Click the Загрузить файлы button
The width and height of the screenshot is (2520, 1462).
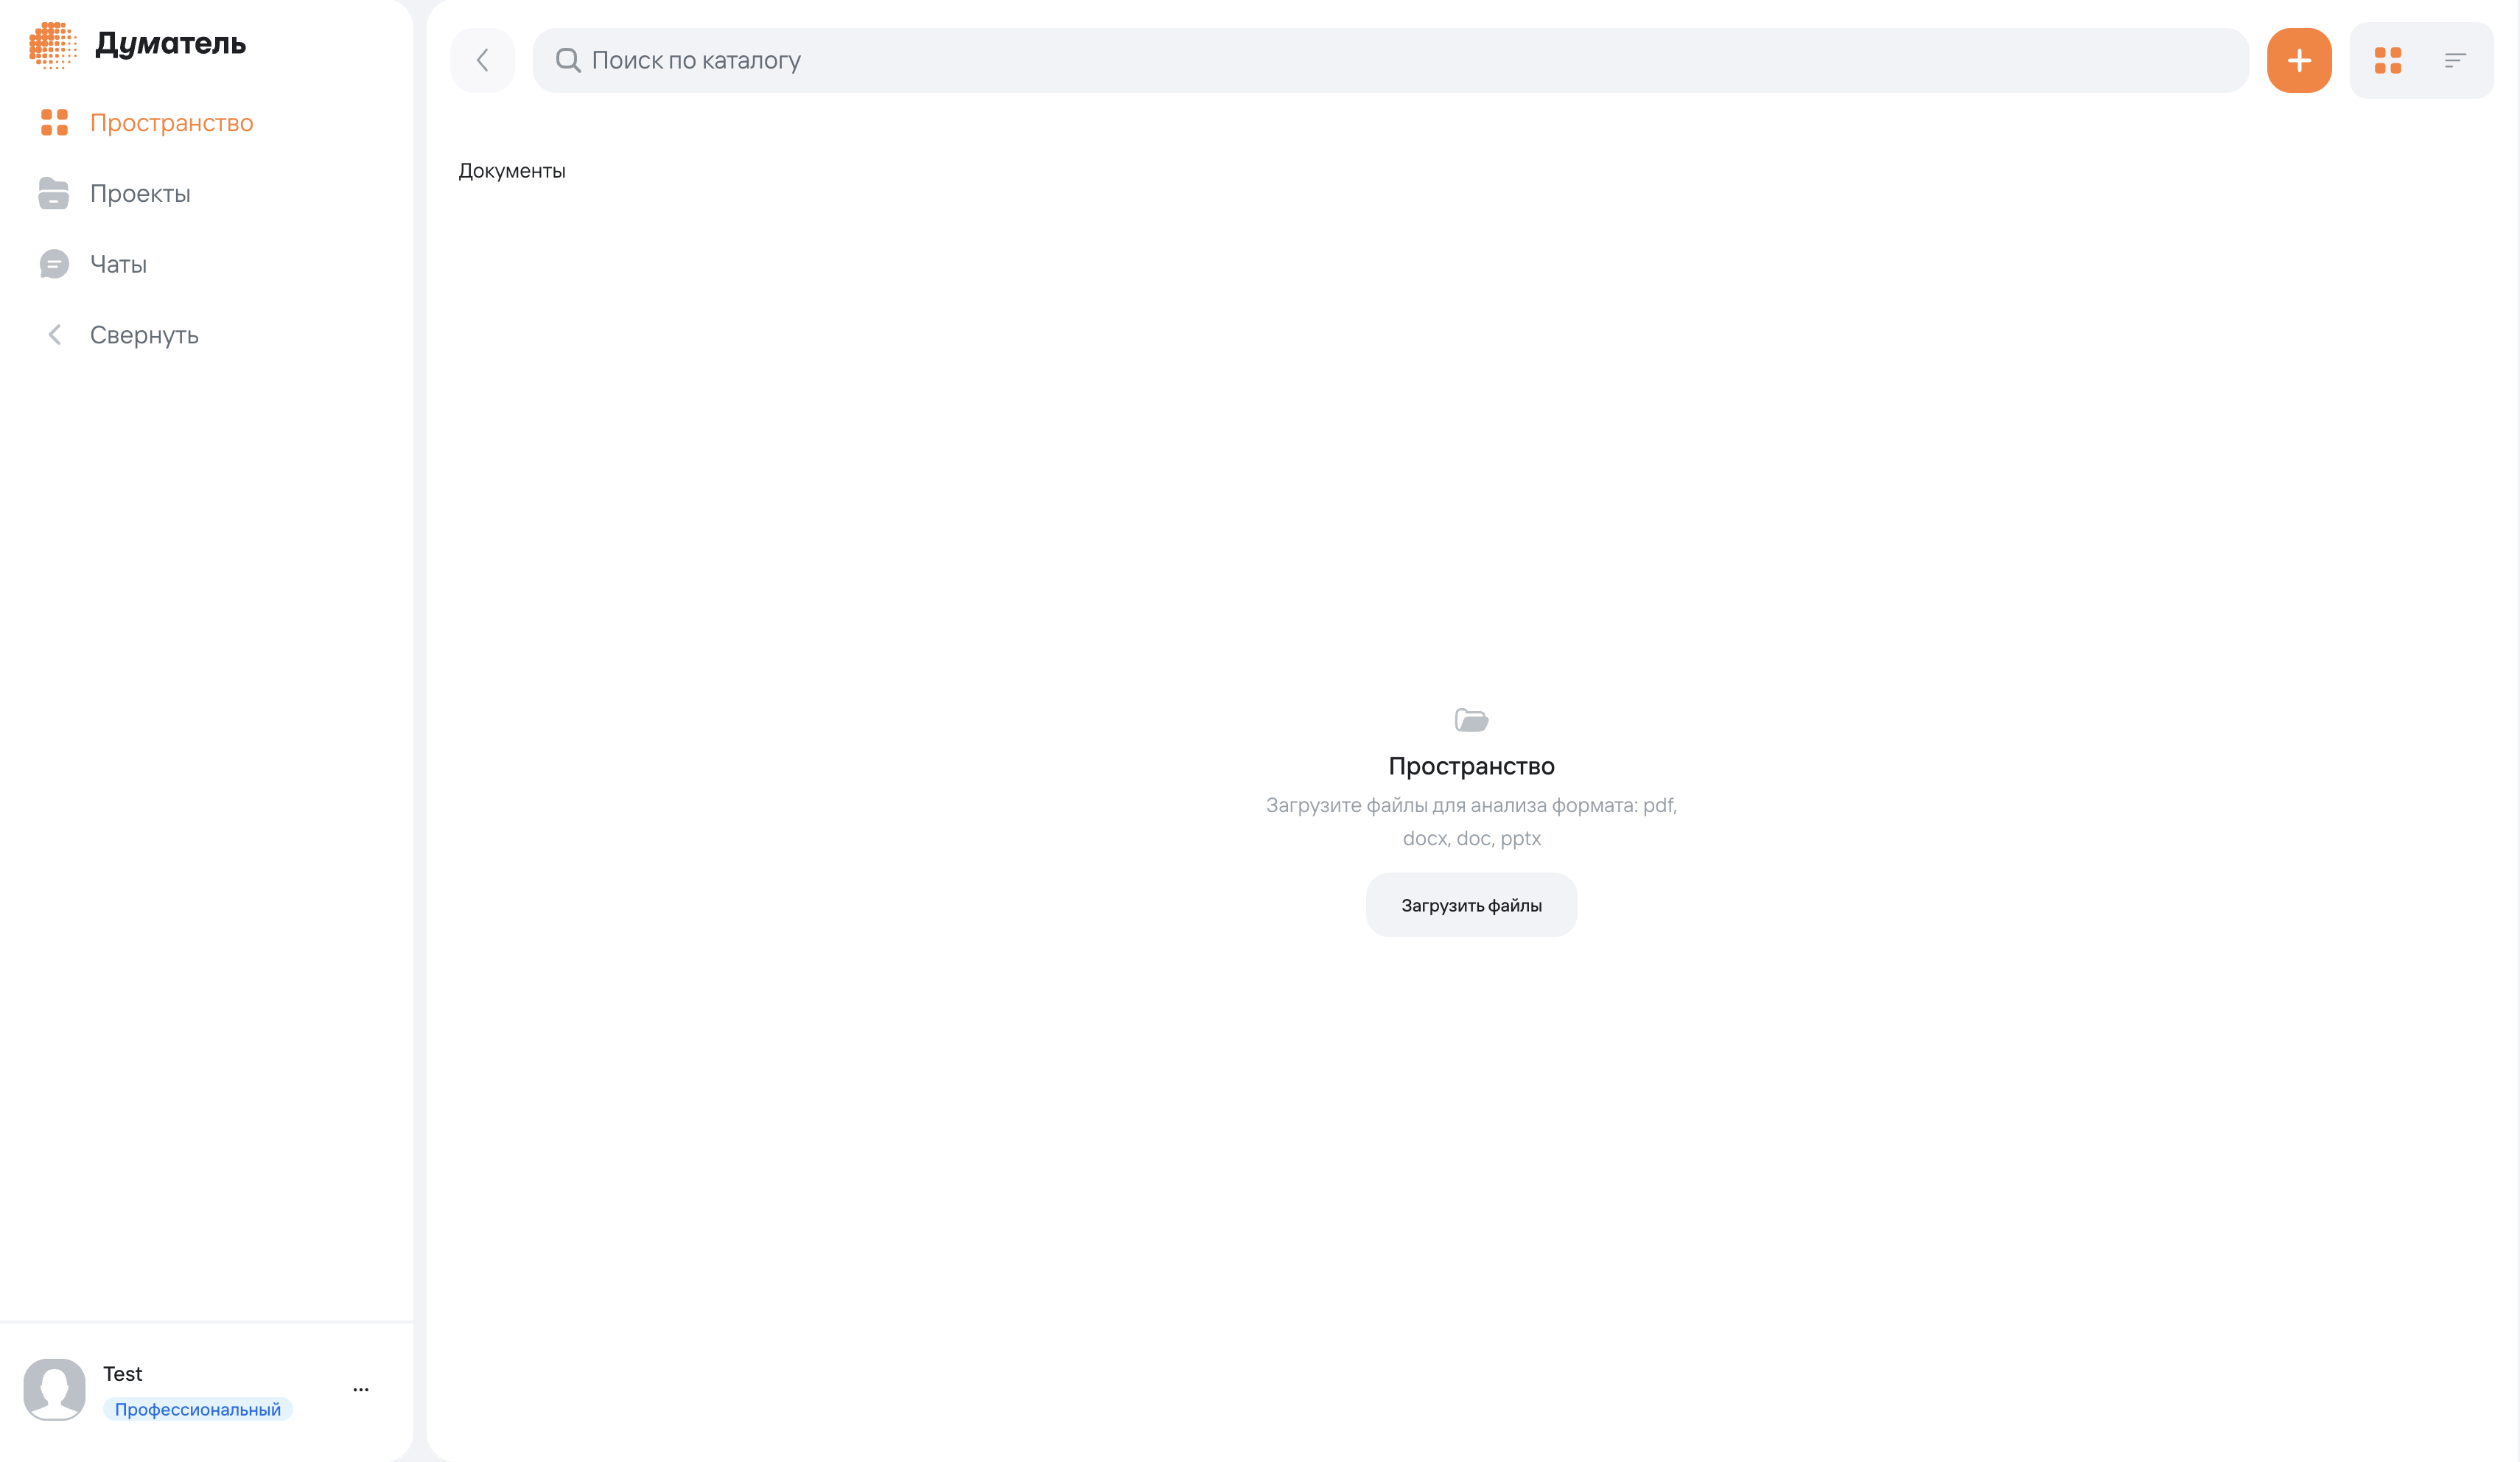click(1471, 905)
